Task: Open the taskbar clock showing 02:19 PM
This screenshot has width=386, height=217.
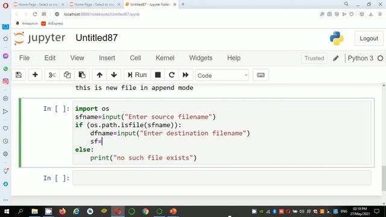Action: 359,212
